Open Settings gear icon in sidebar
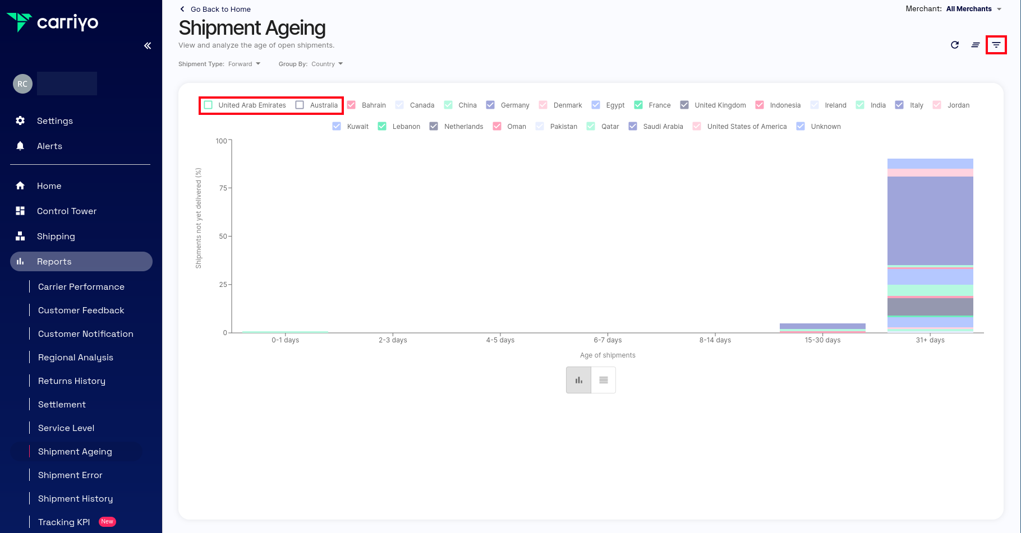Viewport: 1021px width, 533px height. point(20,120)
